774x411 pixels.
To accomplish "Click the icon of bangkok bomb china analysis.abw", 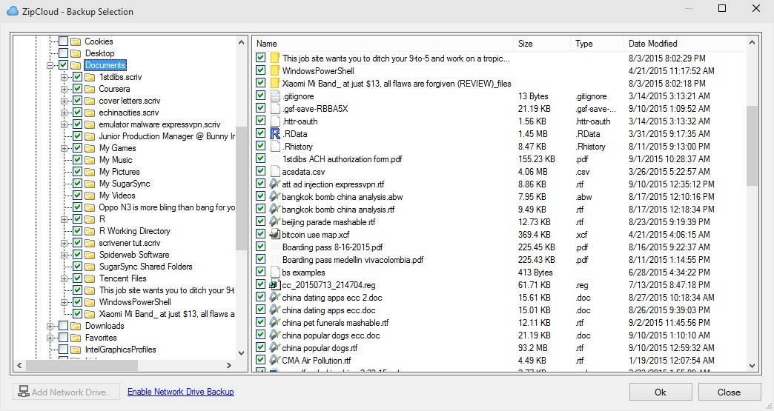I will tap(275, 197).
